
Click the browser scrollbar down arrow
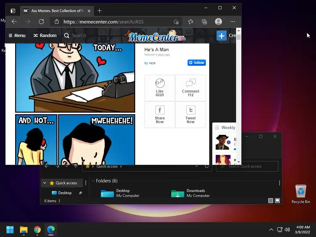tap(239, 162)
